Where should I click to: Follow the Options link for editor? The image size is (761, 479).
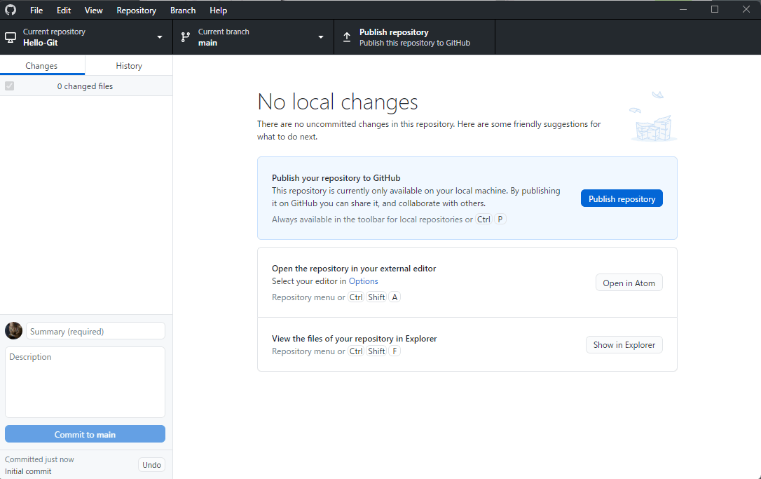(363, 281)
